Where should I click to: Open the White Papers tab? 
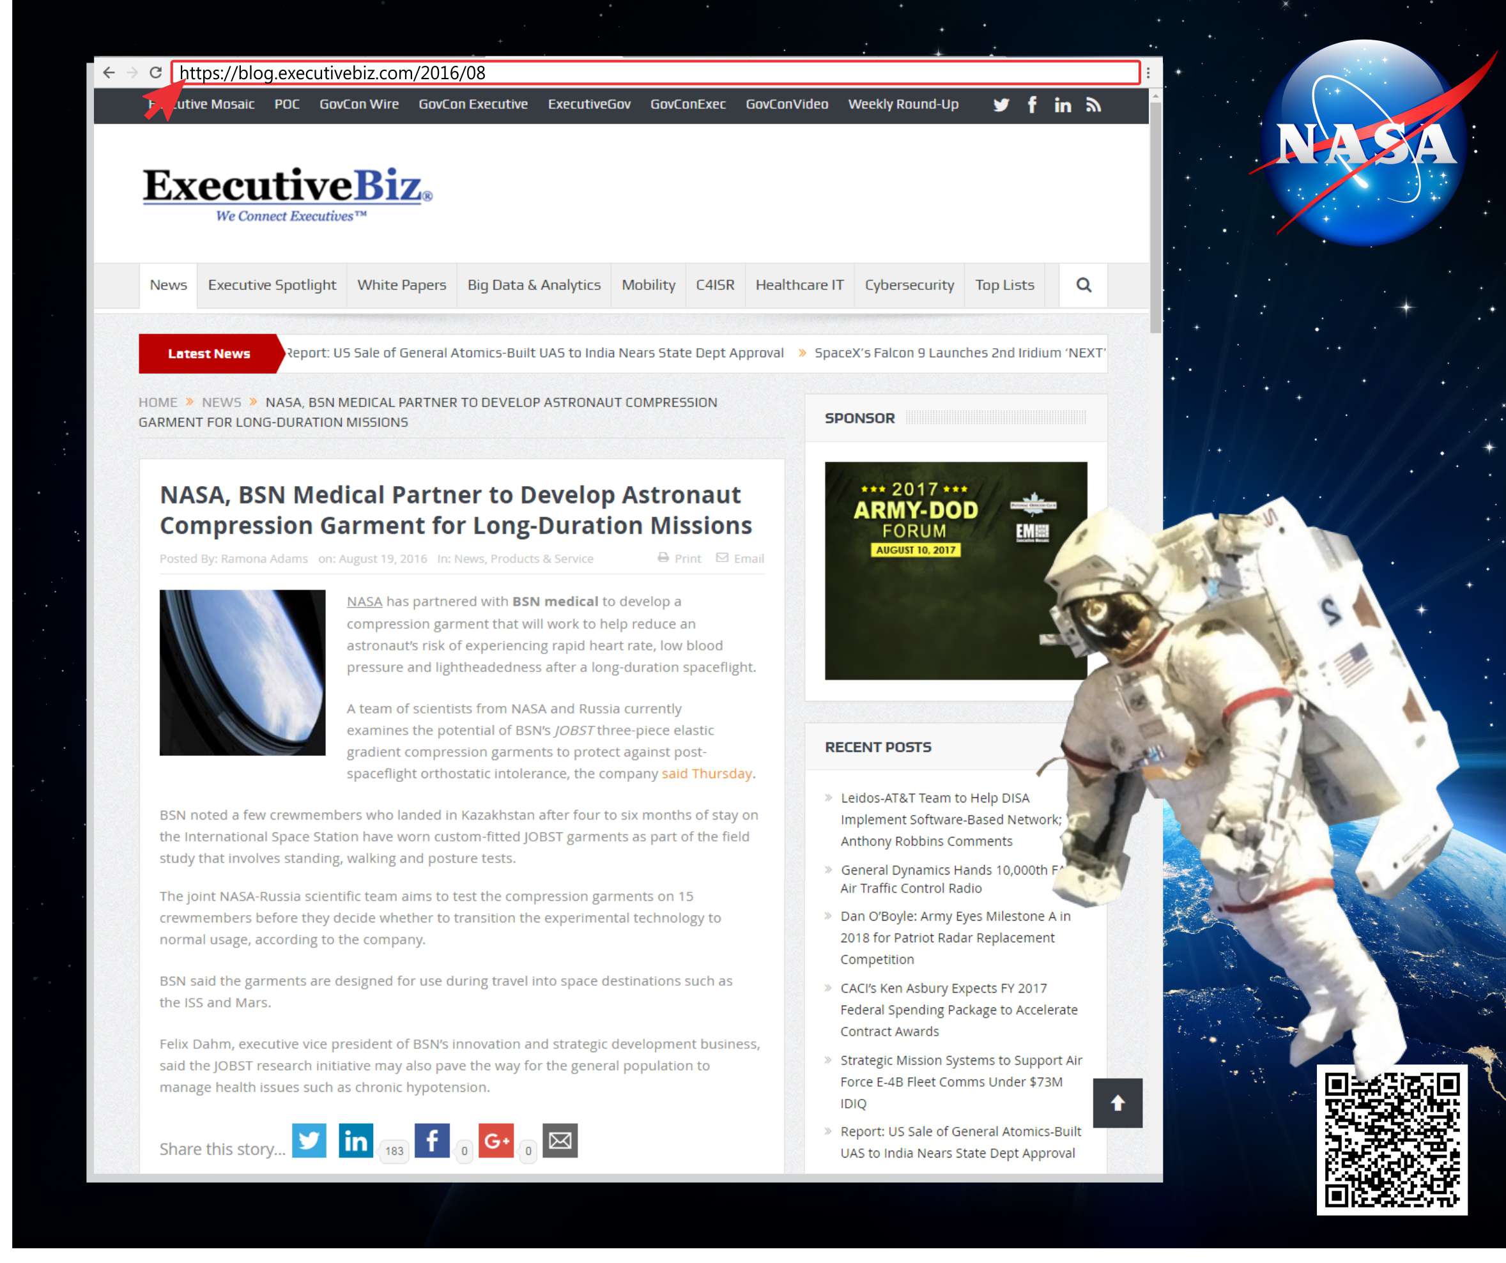[402, 286]
